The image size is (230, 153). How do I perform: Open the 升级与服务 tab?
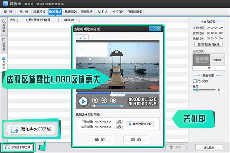click(135, 12)
